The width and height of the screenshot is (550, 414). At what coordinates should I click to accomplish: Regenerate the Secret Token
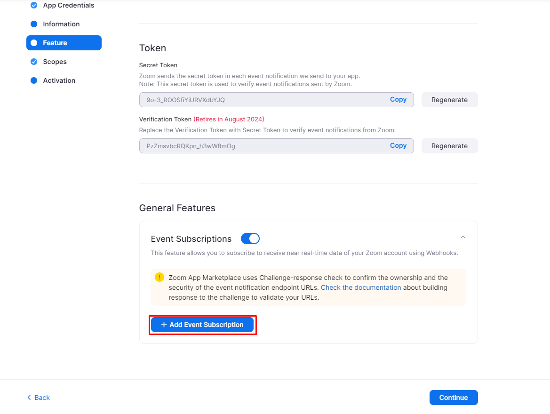point(449,100)
